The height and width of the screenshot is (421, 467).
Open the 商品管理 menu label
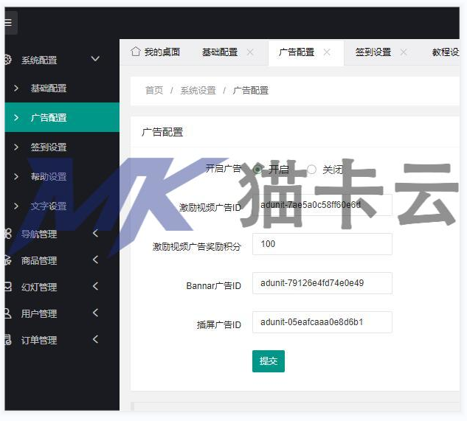39,260
